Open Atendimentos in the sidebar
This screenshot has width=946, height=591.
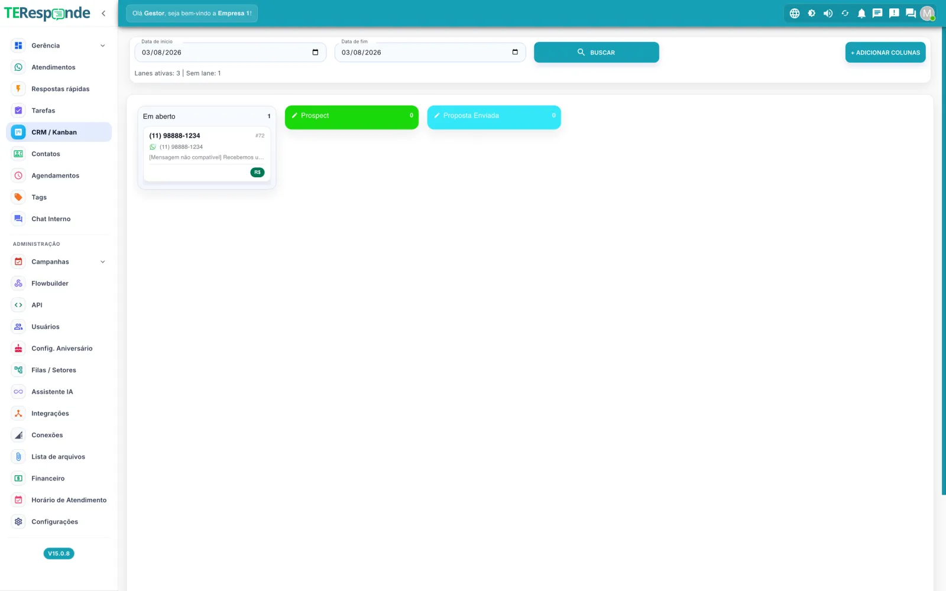[59, 67]
